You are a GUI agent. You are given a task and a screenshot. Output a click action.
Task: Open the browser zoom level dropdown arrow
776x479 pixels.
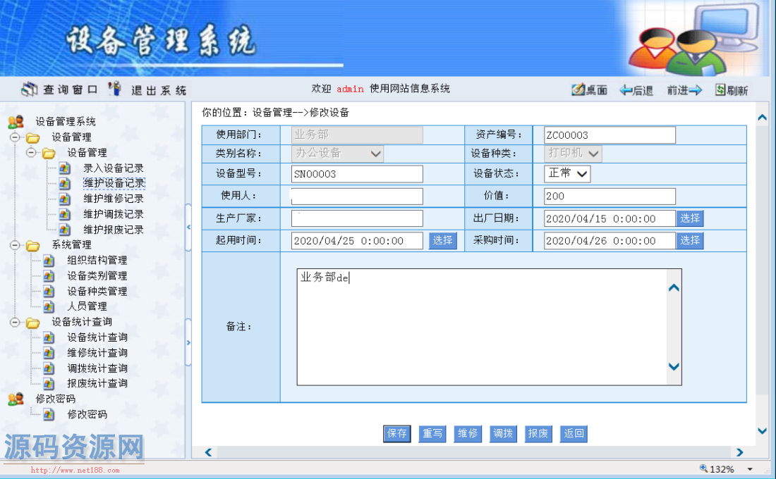(750, 469)
